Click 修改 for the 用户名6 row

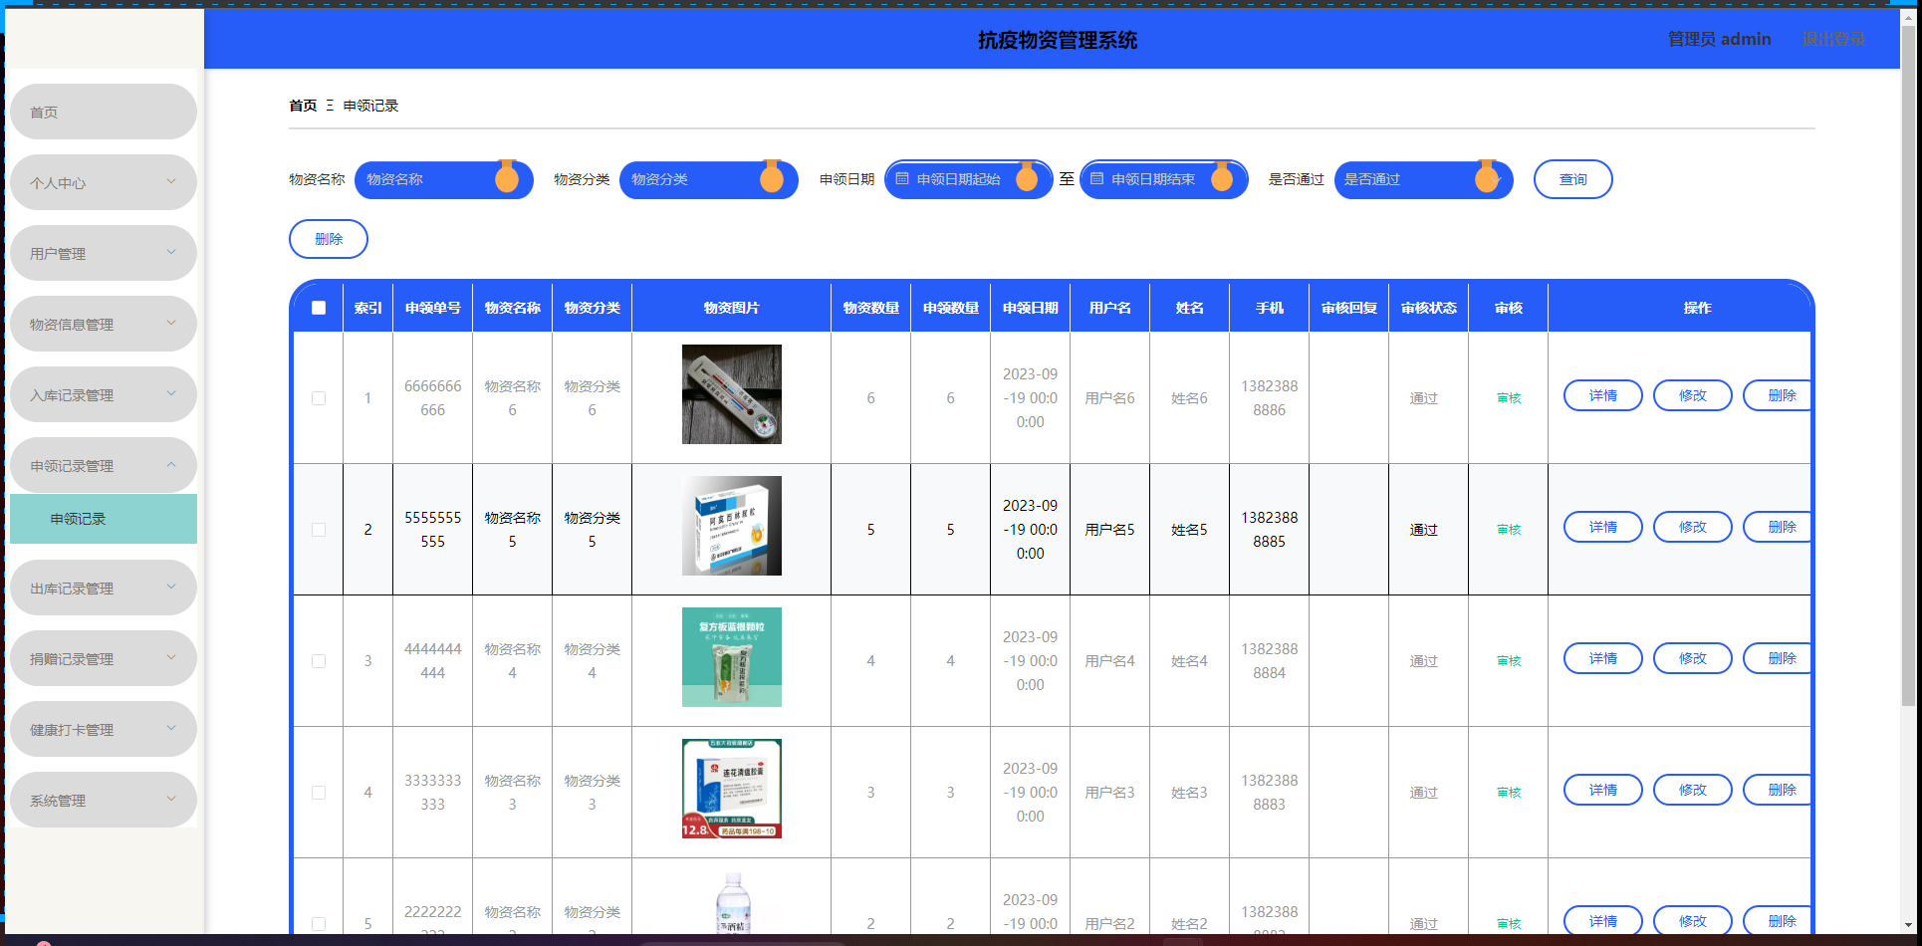pyautogui.click(x=1693, y=395)
